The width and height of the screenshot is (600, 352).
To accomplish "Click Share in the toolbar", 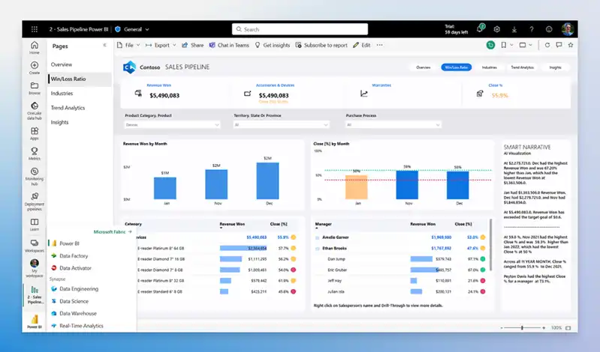I will 192,45.
